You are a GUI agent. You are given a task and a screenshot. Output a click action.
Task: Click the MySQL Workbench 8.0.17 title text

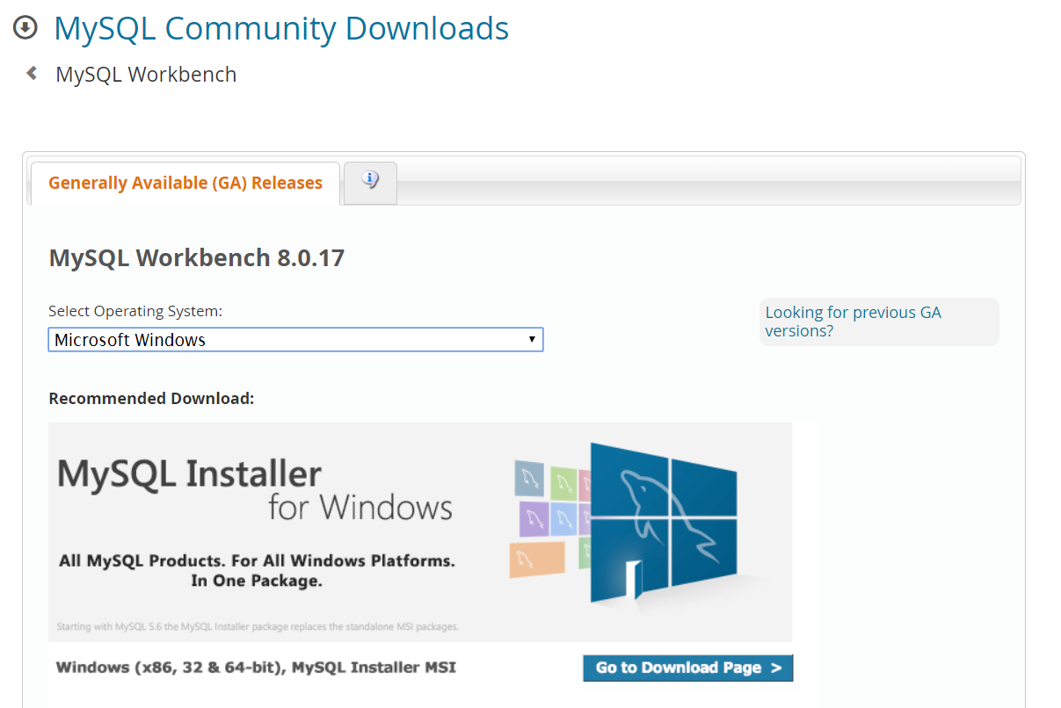[196, 257]
